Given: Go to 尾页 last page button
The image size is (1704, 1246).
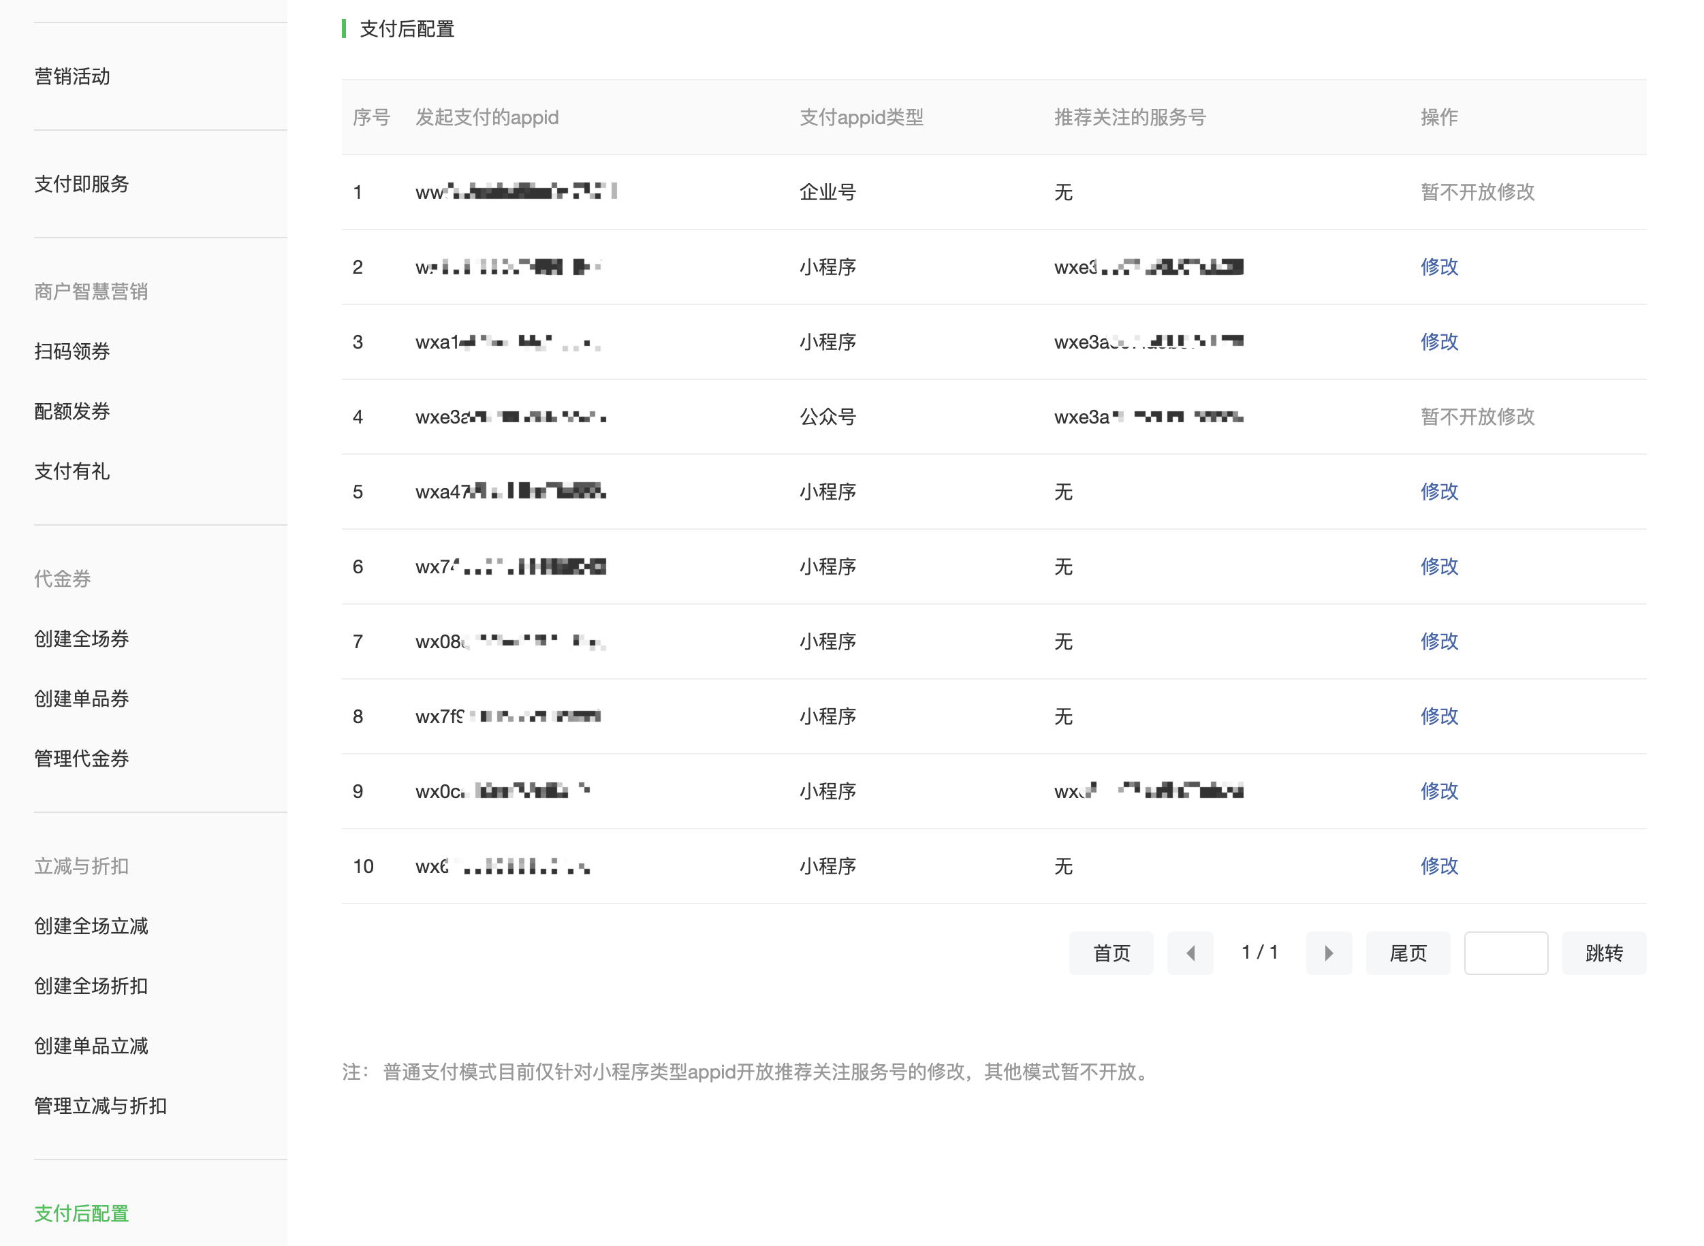Looking at the screenshot, I should (1408, 953).
